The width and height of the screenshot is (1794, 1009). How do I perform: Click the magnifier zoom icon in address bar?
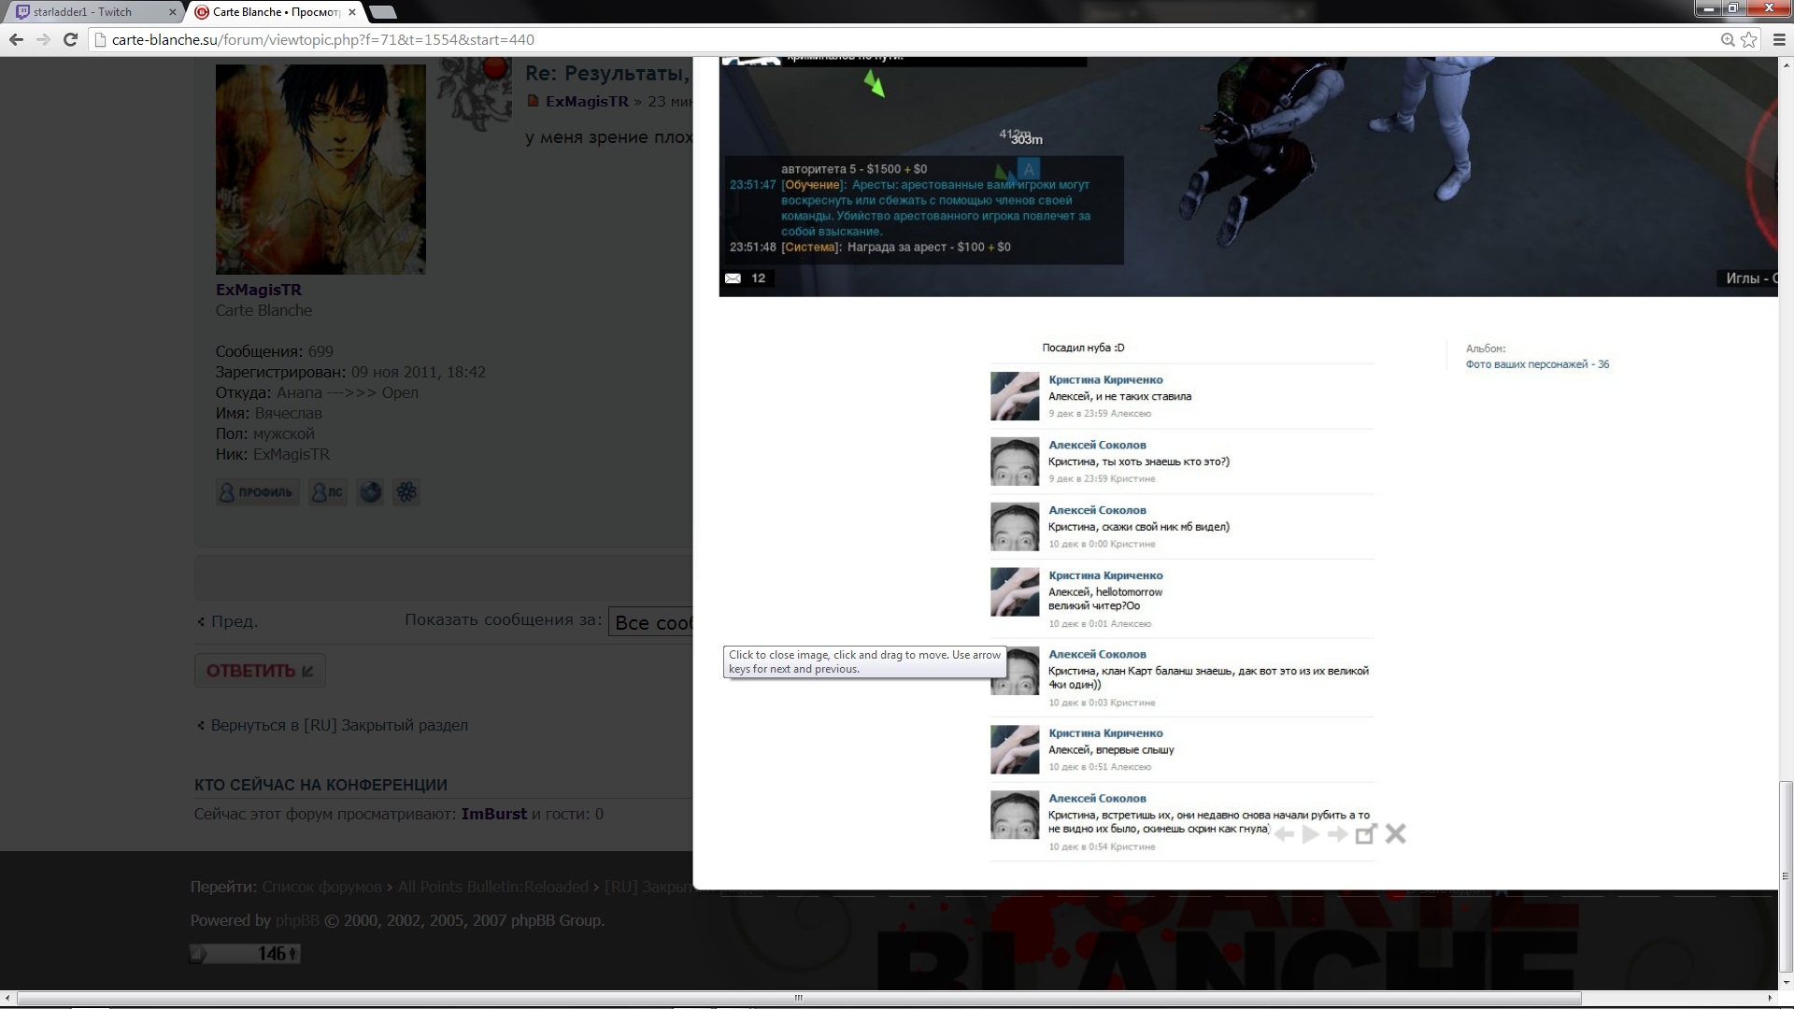(x=1728, y=39)
